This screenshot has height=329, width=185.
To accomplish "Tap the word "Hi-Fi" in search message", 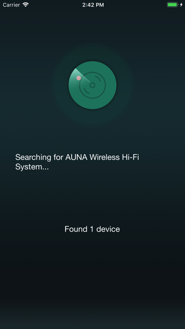I will tap(131, 157).
